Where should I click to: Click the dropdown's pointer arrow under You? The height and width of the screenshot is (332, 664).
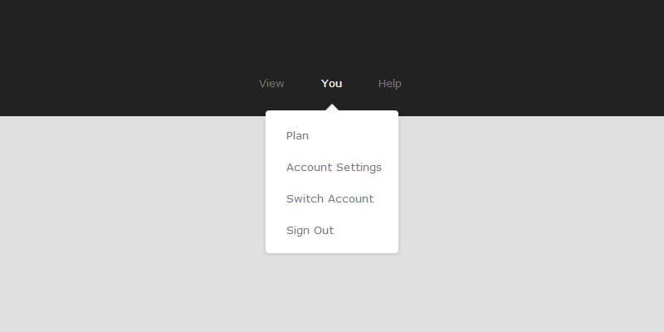point(332,108)
